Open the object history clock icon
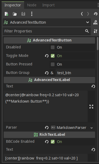Screen dimensions: 99x164 pos(96,14)
